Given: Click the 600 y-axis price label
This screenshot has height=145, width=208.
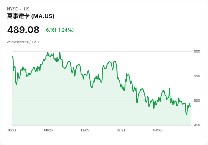Looking at the screenshot, I should pos(197,51).
